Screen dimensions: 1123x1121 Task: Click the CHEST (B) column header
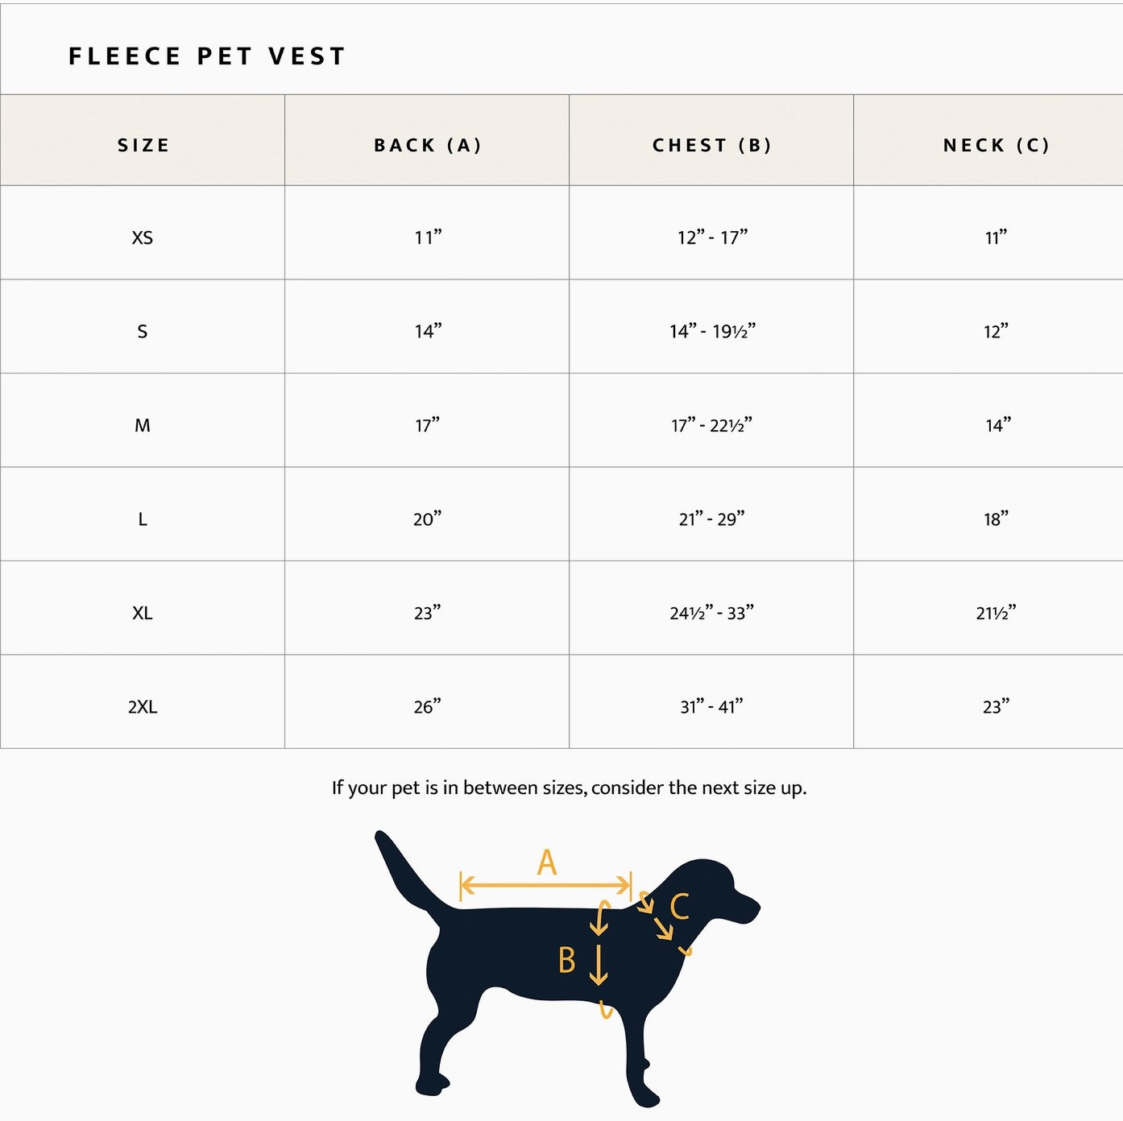coord(711,145)
